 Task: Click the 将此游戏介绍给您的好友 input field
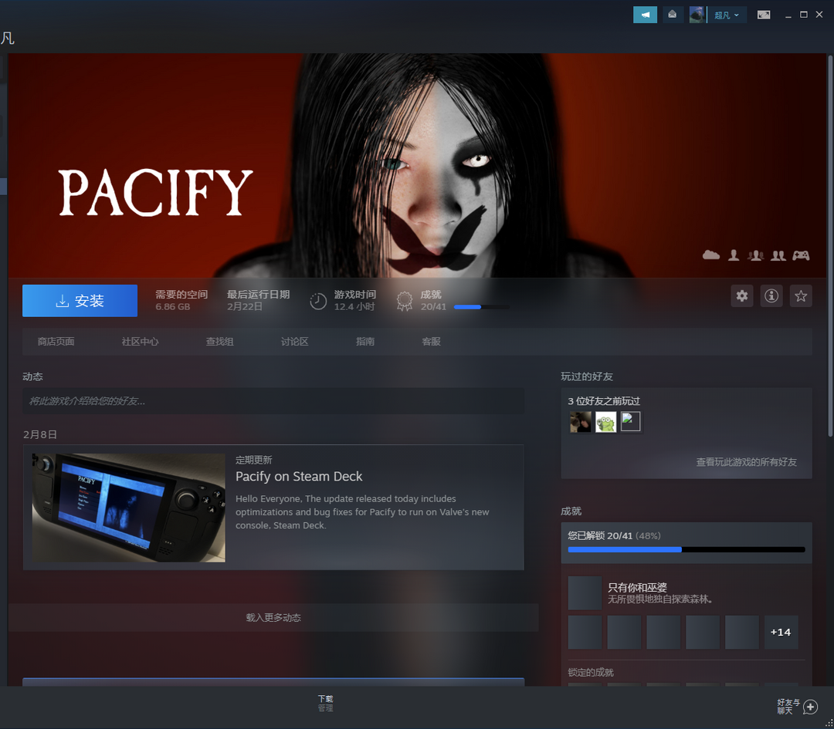click(x=273, y=401)
